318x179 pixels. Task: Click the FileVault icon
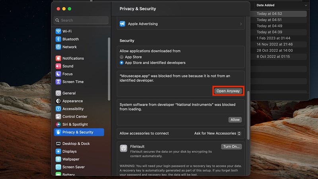tap(124, 148)
